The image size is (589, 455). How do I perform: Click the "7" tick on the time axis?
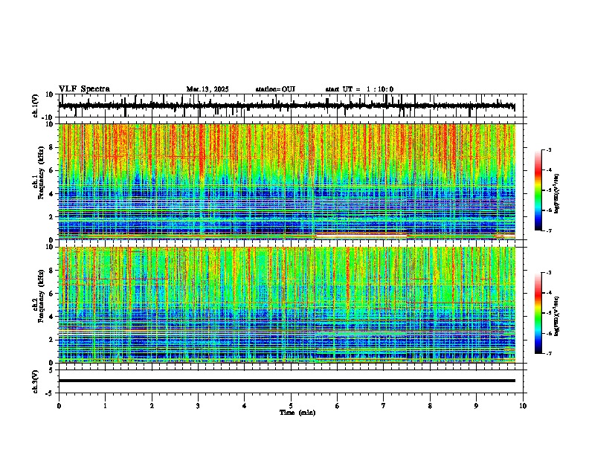tap(384, 406)
